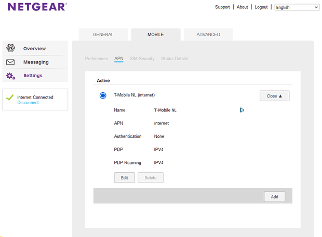Switch to the GENERAL tab

click(103, 34)
